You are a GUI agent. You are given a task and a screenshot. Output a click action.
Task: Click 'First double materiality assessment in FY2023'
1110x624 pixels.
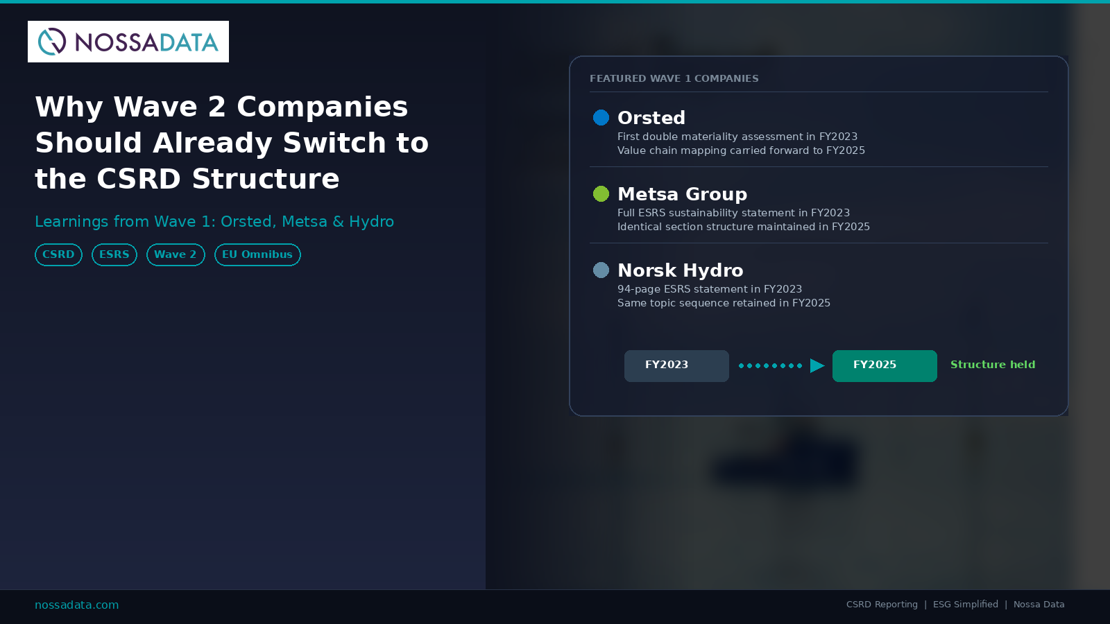[x=737, y=137]
